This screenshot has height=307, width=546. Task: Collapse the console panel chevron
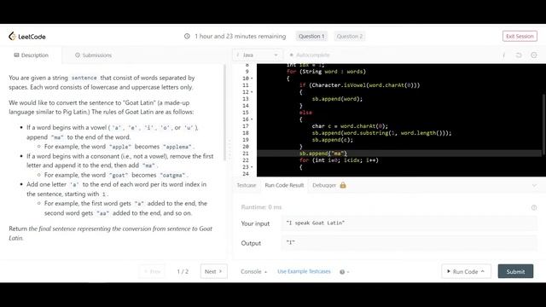pyautogui.click(x=534, y=186)
